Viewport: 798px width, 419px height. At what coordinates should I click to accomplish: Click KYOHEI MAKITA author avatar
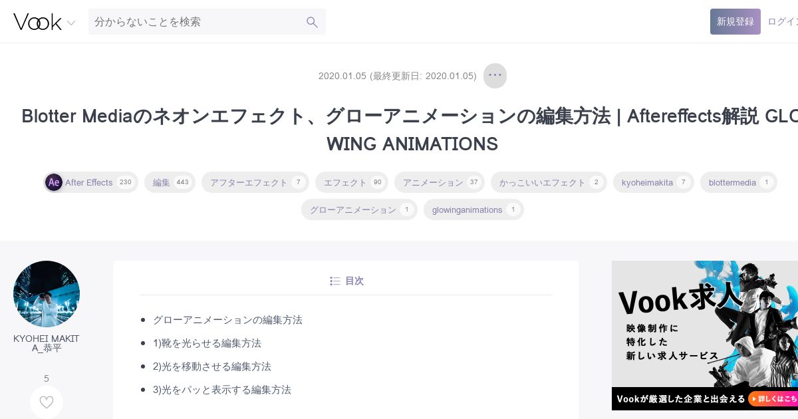(x=47, y=294)
